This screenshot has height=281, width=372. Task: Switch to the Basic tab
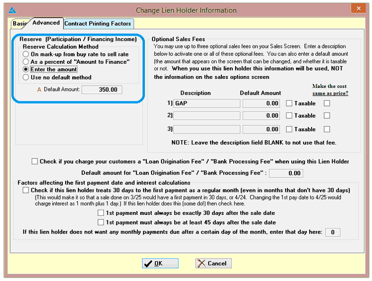[19, 23]
